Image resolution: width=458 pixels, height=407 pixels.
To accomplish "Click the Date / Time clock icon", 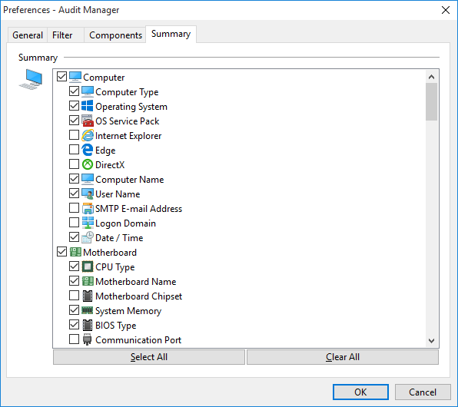I will (88, 237).
